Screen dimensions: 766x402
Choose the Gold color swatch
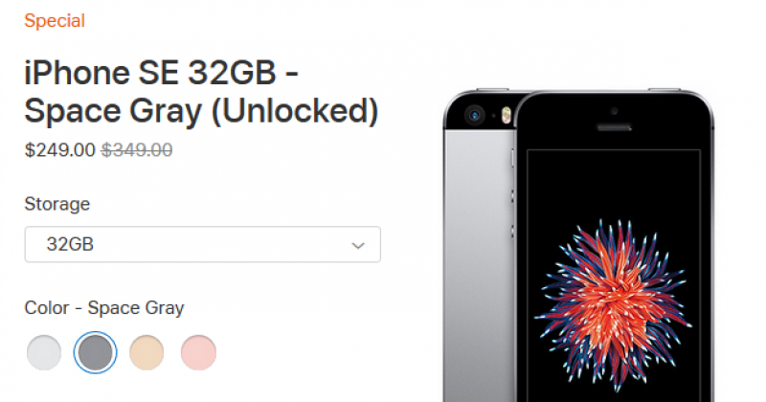coord(146,352)
